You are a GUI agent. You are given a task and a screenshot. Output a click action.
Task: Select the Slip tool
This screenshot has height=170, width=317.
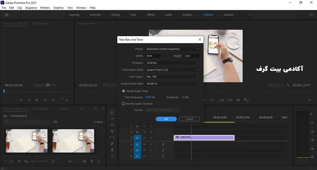[112, 137]
